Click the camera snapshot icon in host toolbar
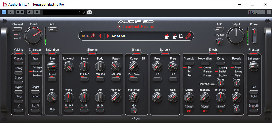The image size is (272, 123). point(89,12)
